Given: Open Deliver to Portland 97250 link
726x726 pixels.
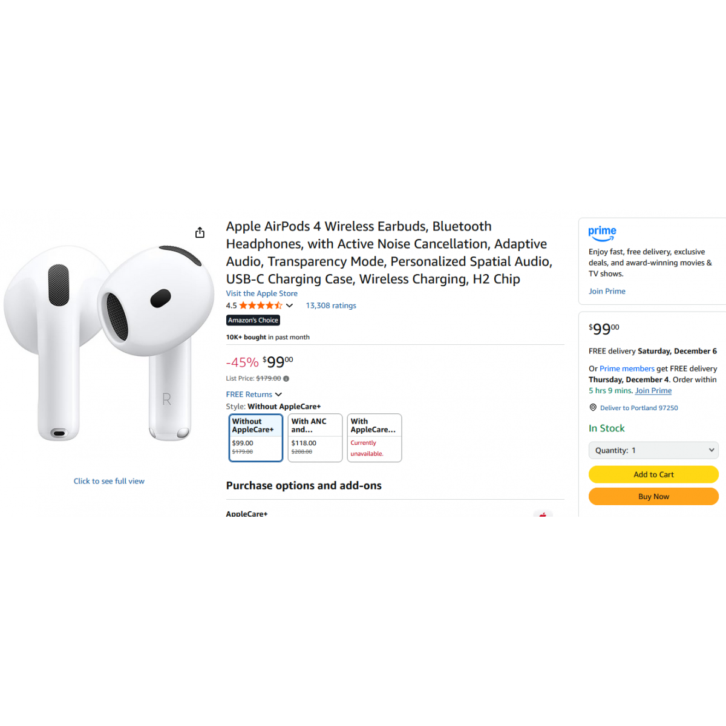Looking at the screenshot, I should coord(639,408).
